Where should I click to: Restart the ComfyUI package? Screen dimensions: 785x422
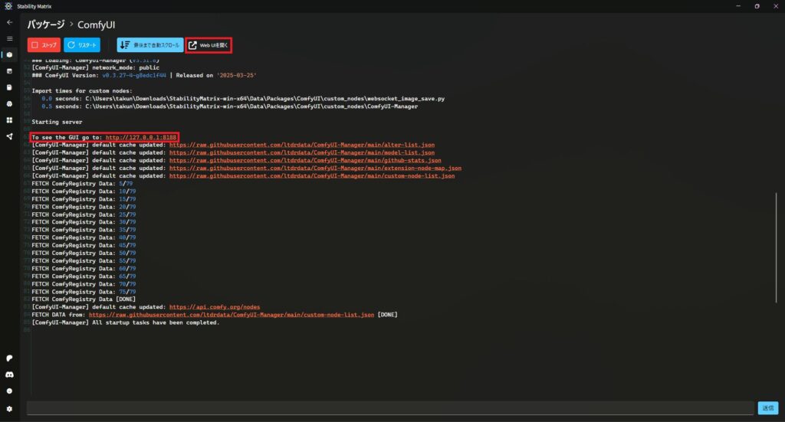[x=82, y=45]
